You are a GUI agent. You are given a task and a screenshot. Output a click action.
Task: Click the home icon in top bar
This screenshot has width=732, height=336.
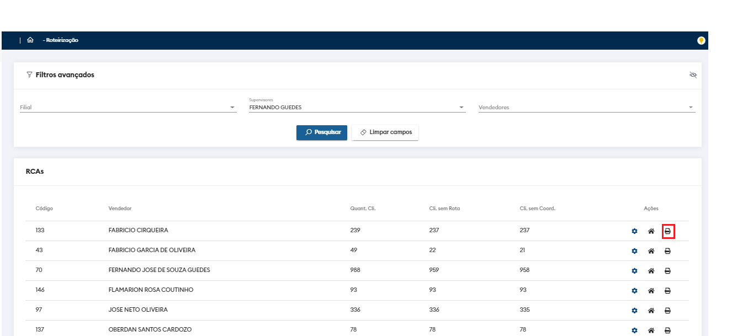click(x=30, y=40)
